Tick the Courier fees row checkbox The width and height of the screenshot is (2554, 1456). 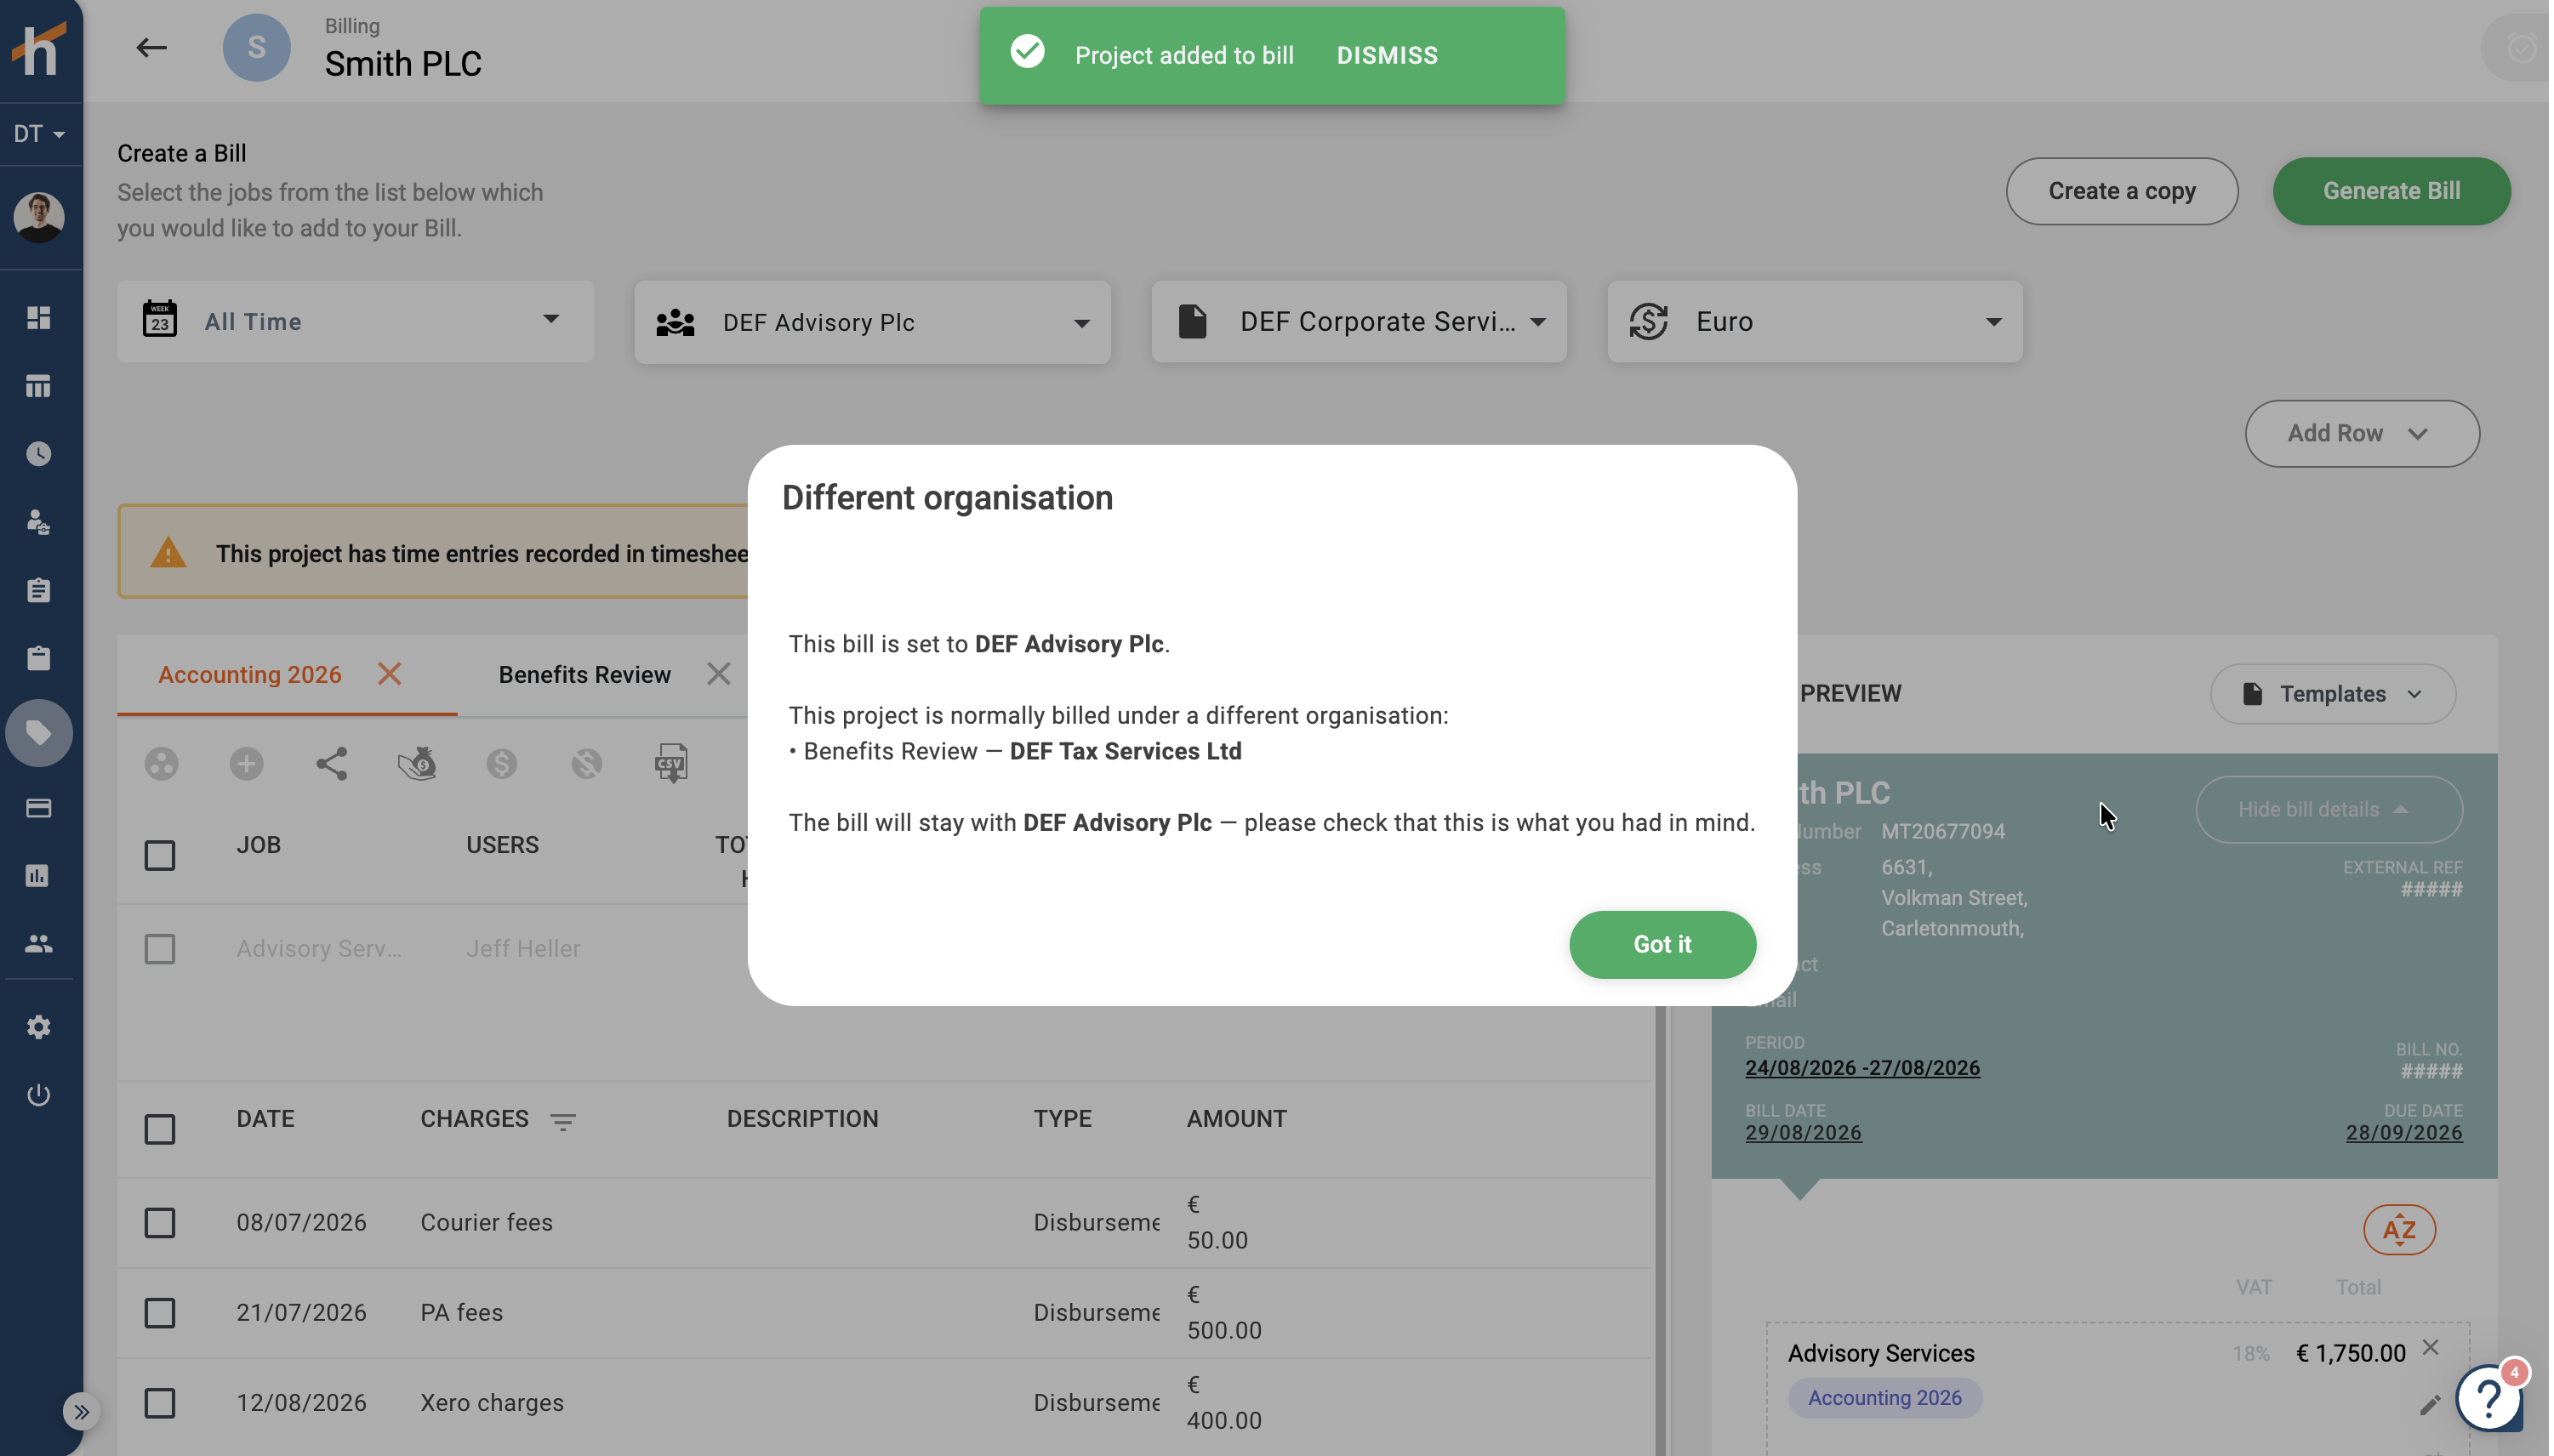(x=160, y=1222)
